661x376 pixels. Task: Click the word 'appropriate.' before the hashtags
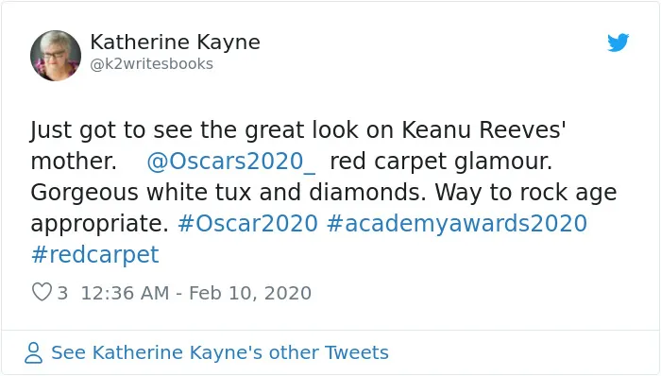99,224
